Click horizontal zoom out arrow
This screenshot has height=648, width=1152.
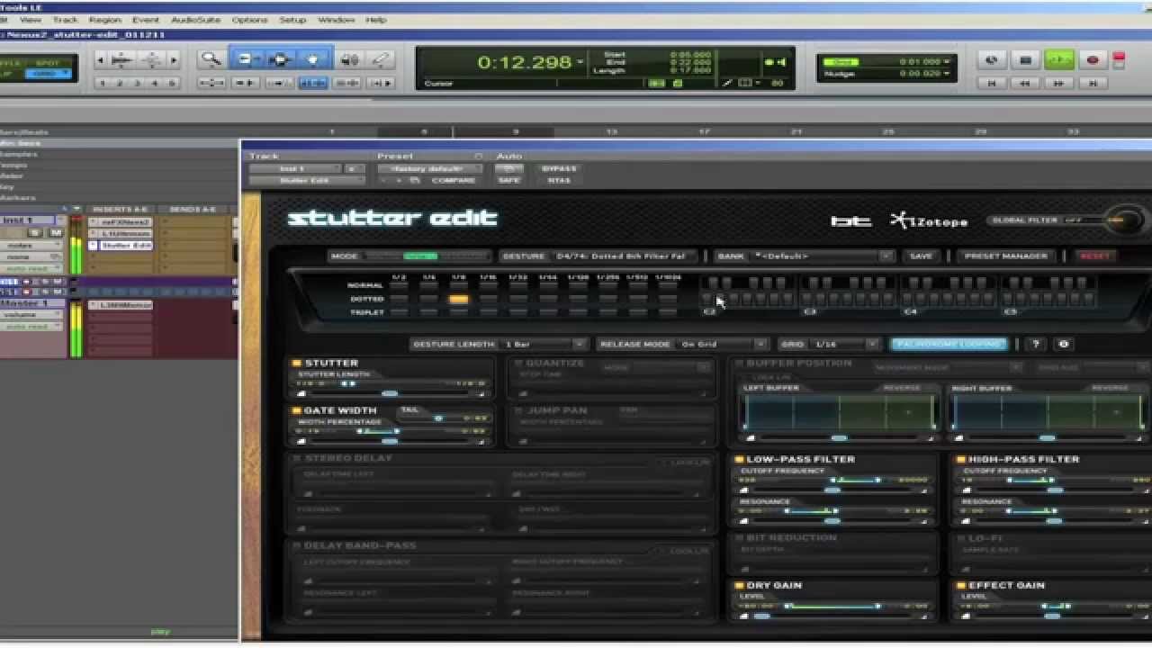(100, 59)
